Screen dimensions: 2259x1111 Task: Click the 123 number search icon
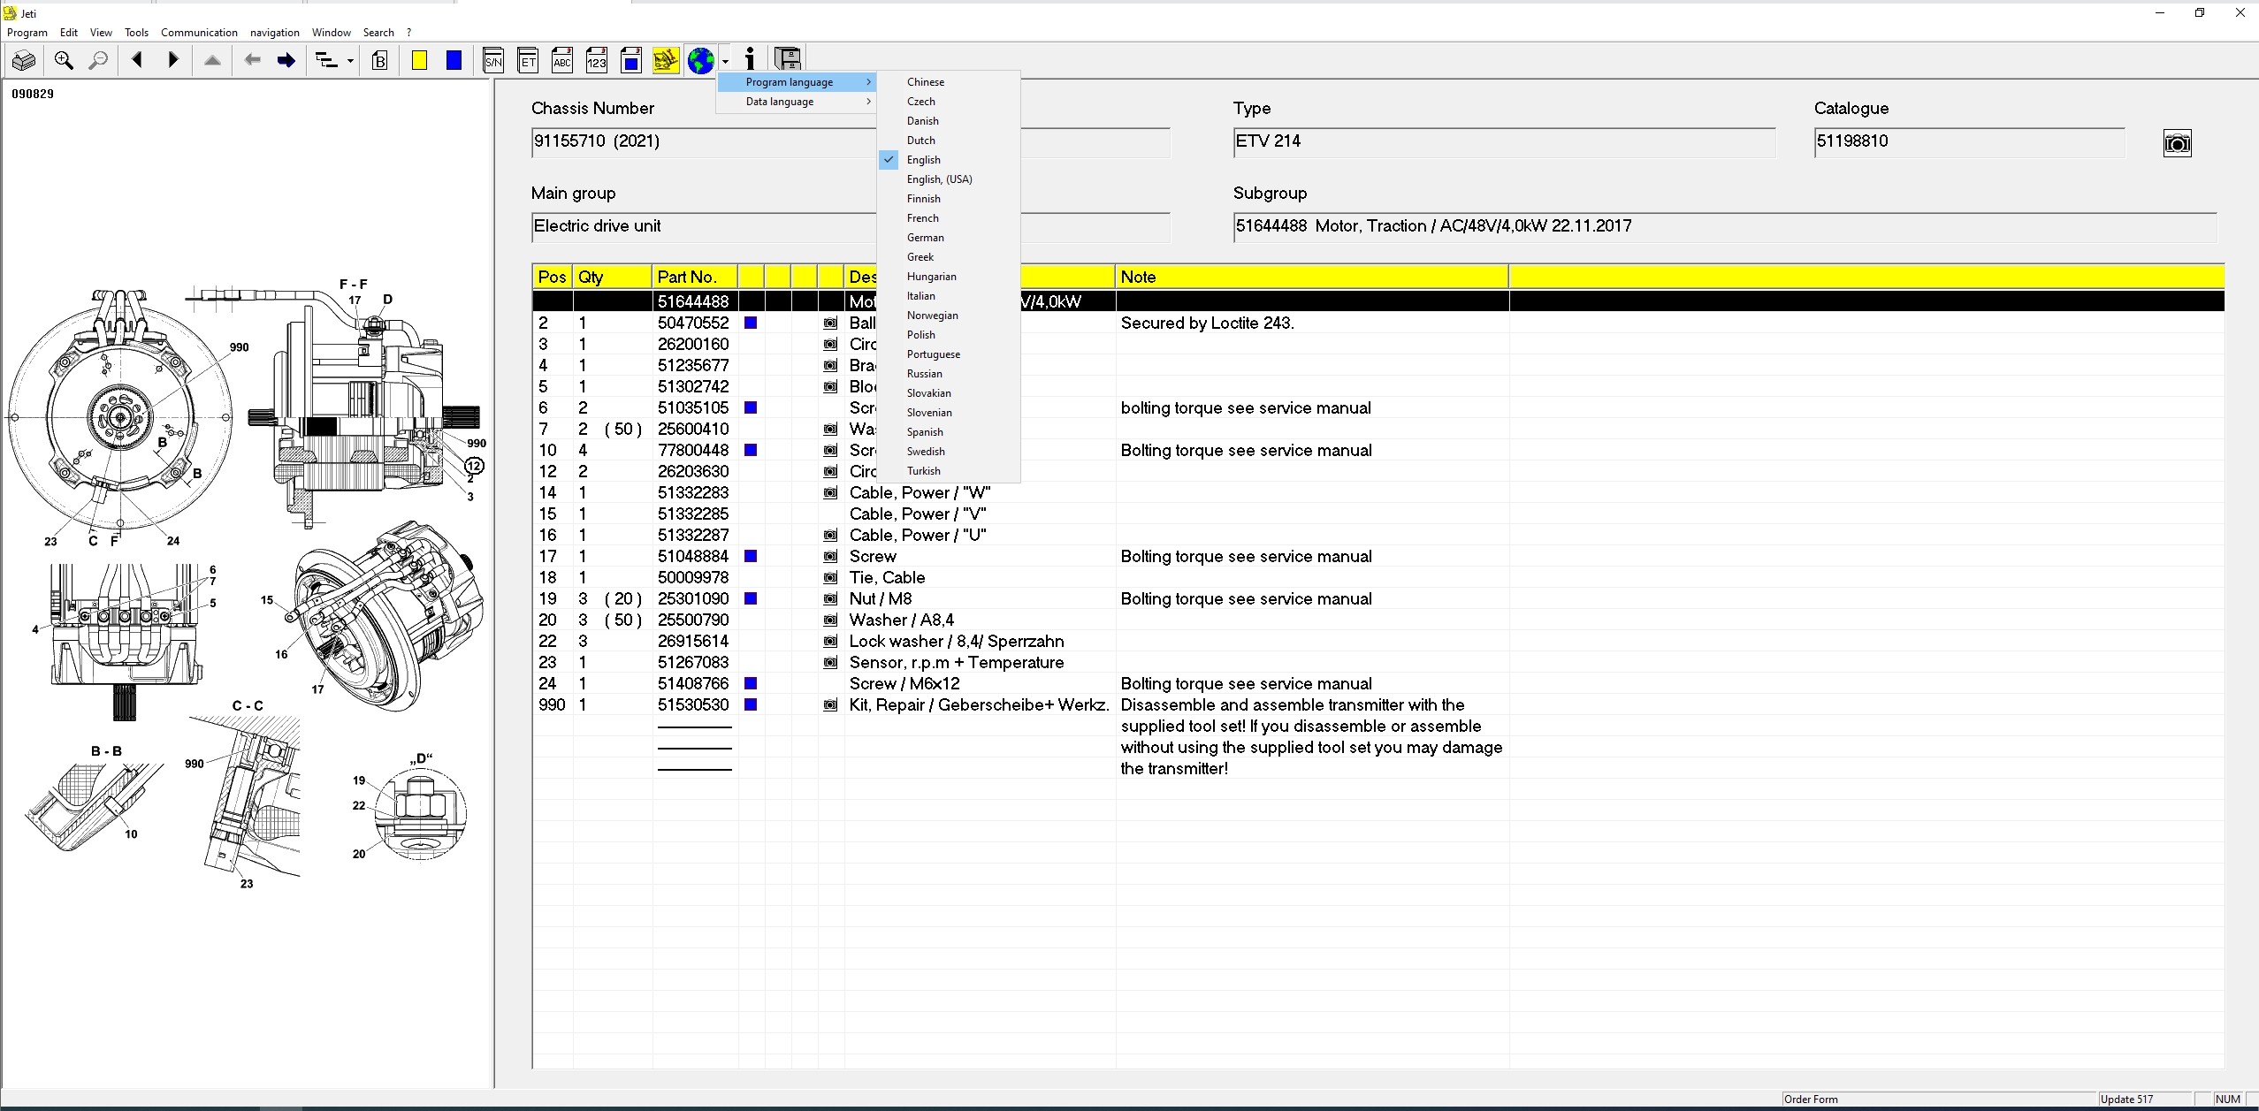coord(597,60)
